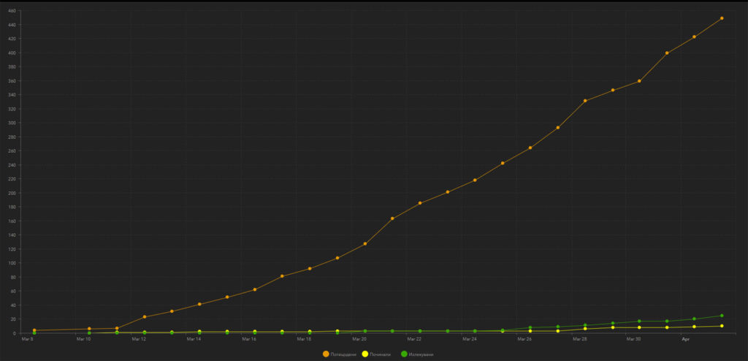Hide the Починали series via legend text
Viewport: 748px width, 361px height.
click(380, 354)
